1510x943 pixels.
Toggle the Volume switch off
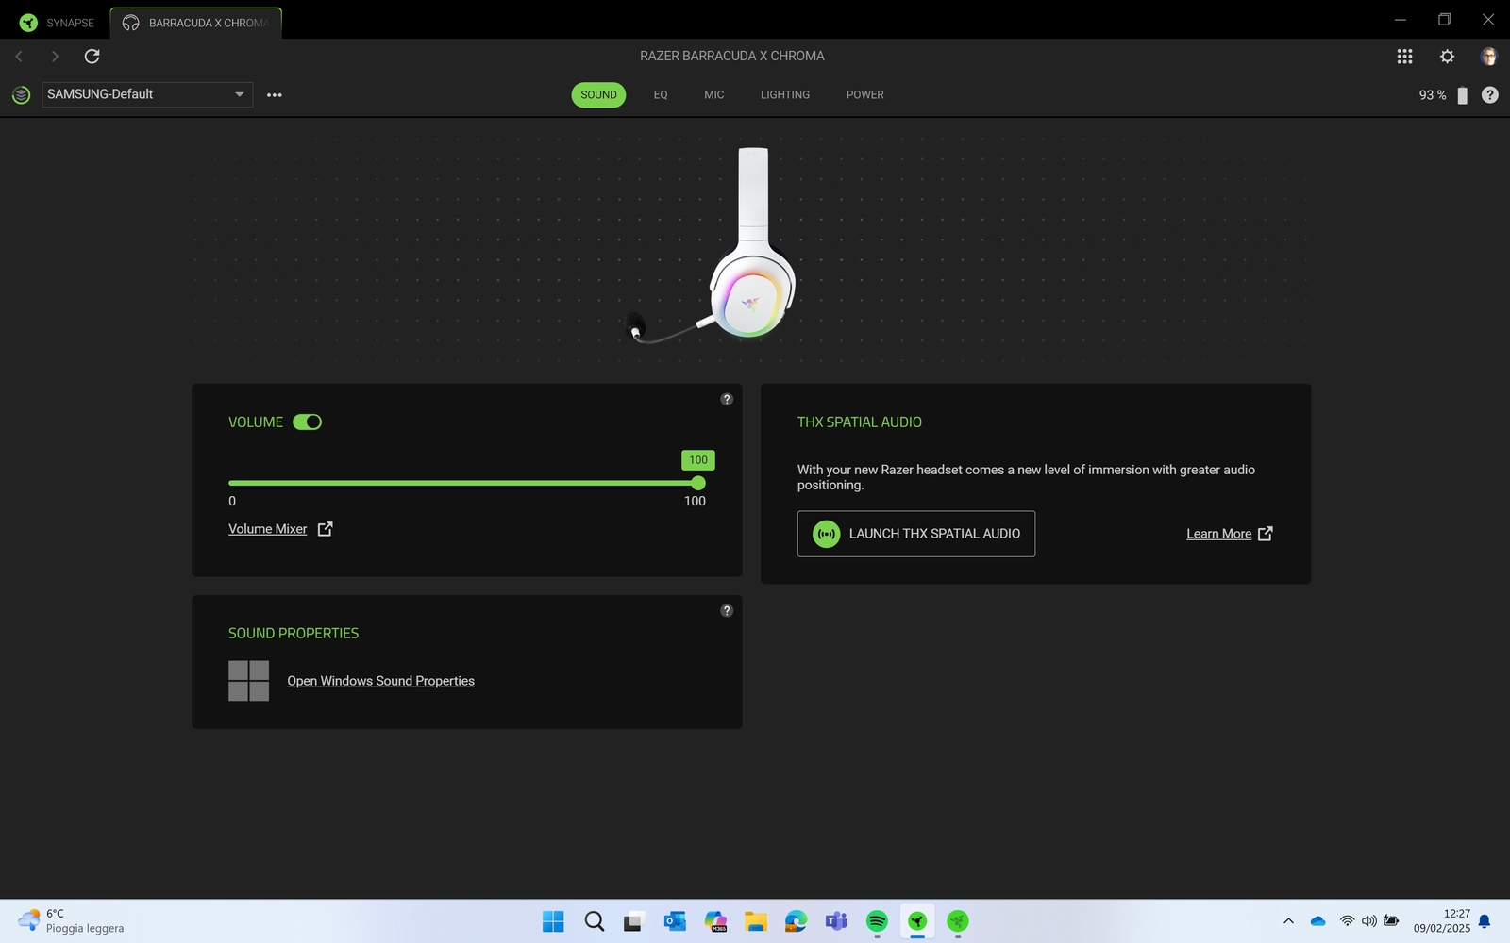[x=307, y=422]
